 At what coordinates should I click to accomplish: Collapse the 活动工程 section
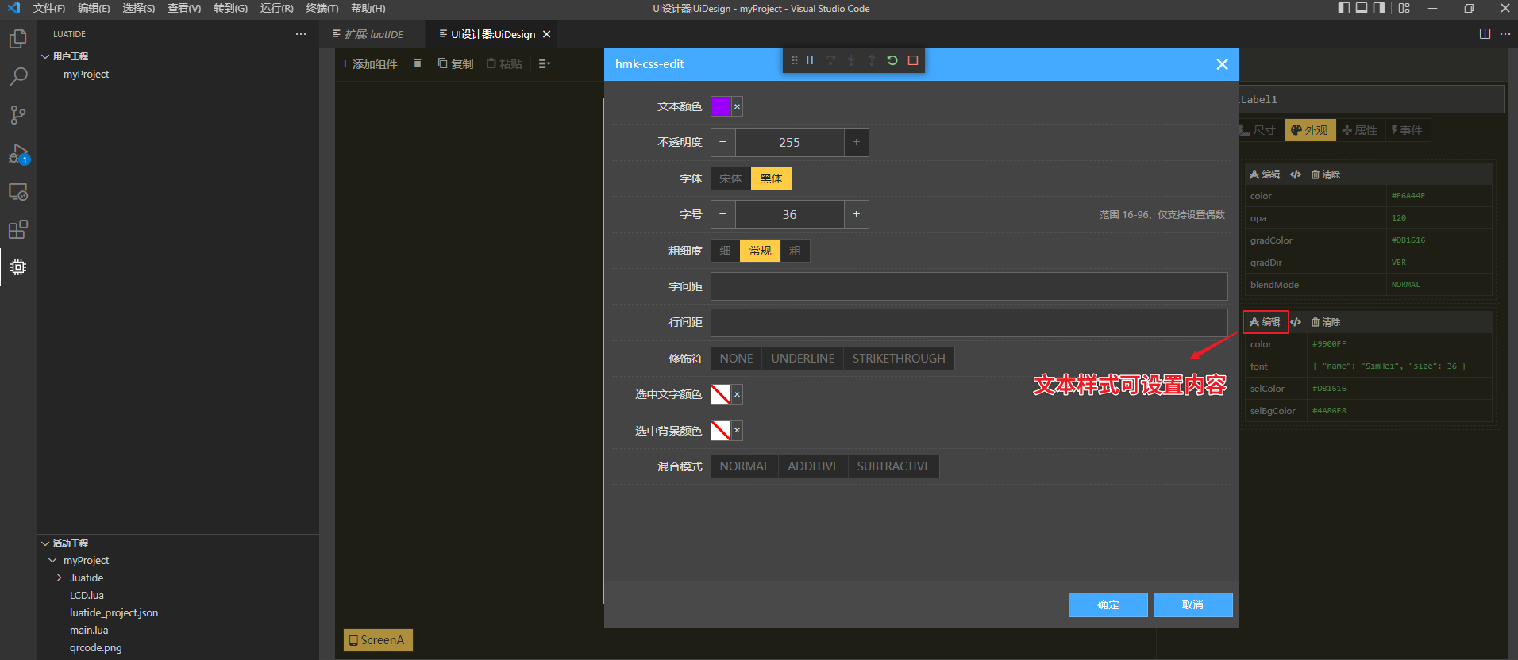[45, 543]
